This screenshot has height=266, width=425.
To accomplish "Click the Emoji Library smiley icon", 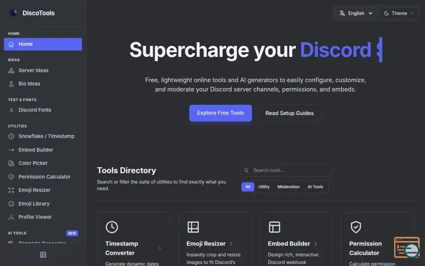I will click(11, 204).
